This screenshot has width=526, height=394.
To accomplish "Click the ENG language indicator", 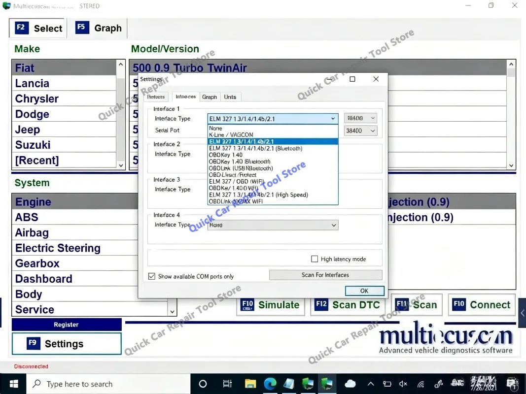I will coord(457,383).
